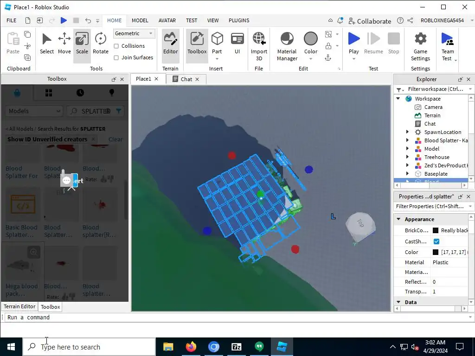This screenshot has height=356, width=475.
Task: Insert a new Part
Action: click(x=217, y=43)
